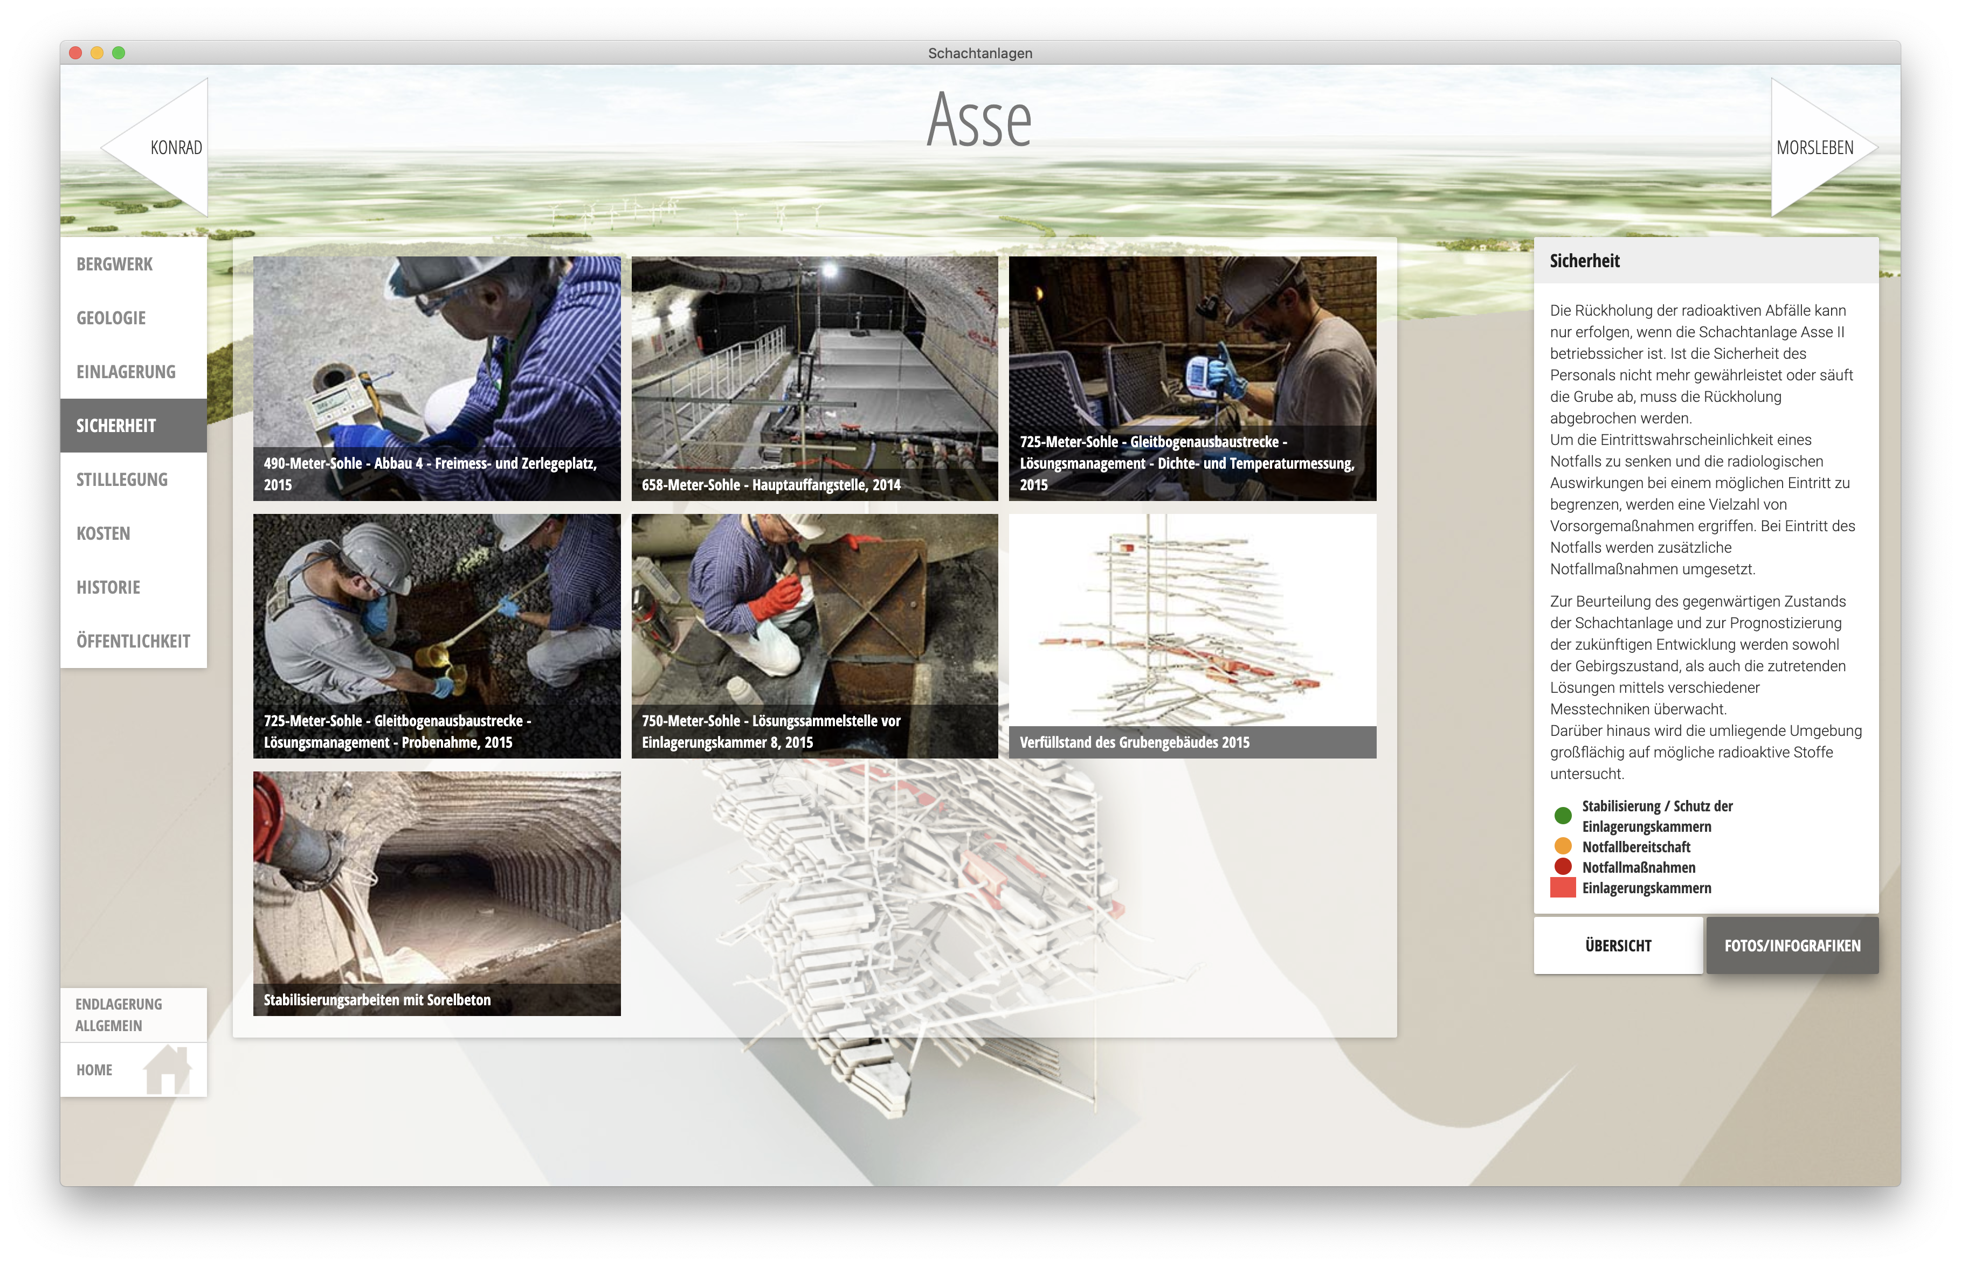Select Geologie in the sidebar

coord(111,318)
